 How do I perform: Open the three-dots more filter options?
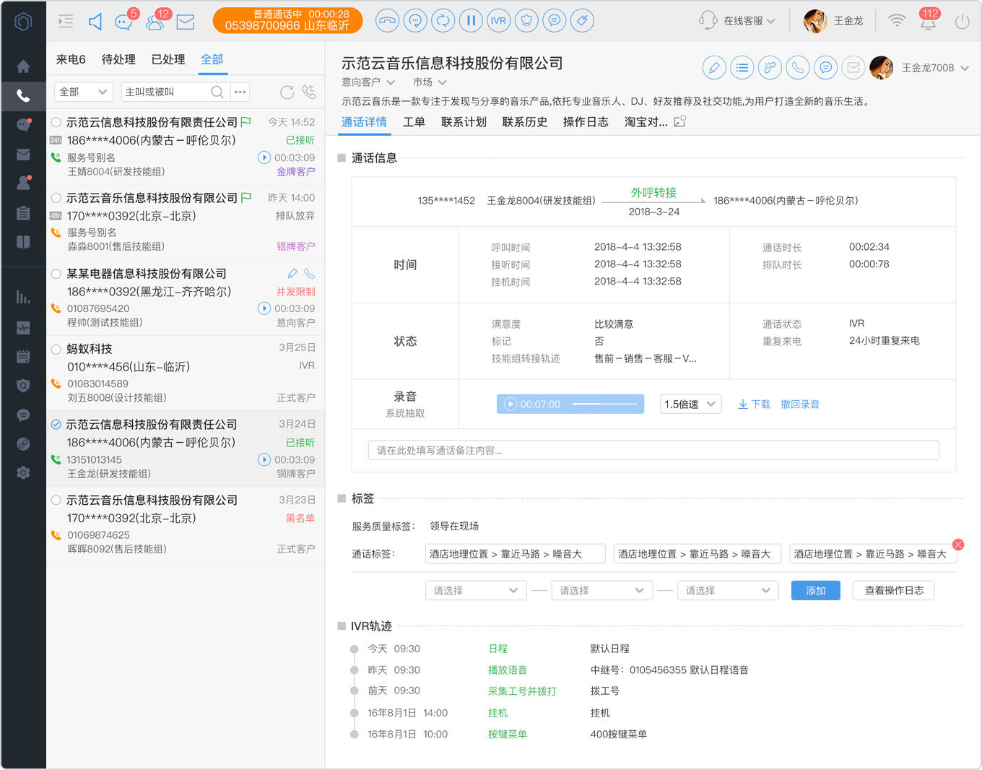click(x=240, y=92)
